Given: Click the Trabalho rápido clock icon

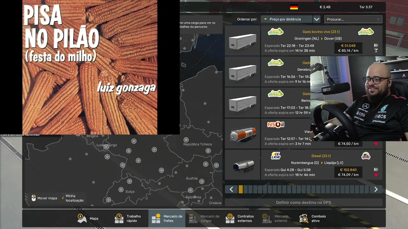Looking at the screenshot, I should [x=119, y=219].
